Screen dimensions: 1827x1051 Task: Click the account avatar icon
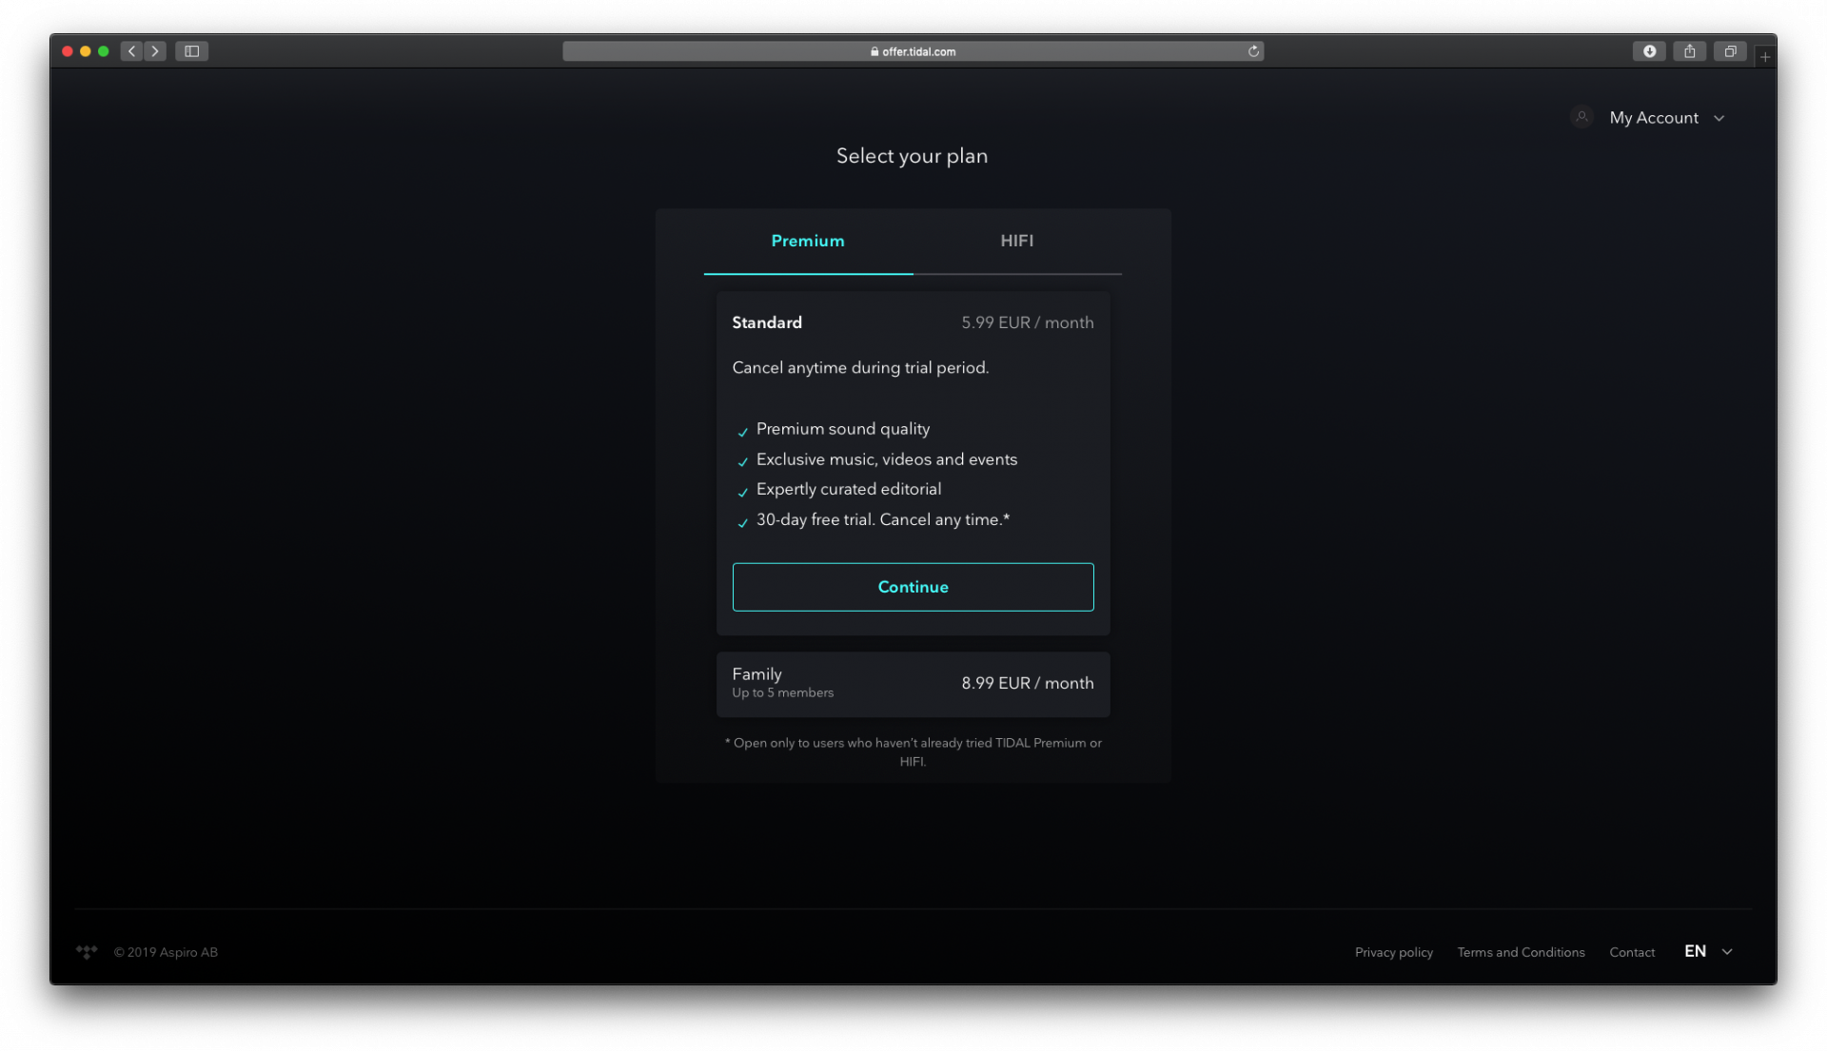1581,117
